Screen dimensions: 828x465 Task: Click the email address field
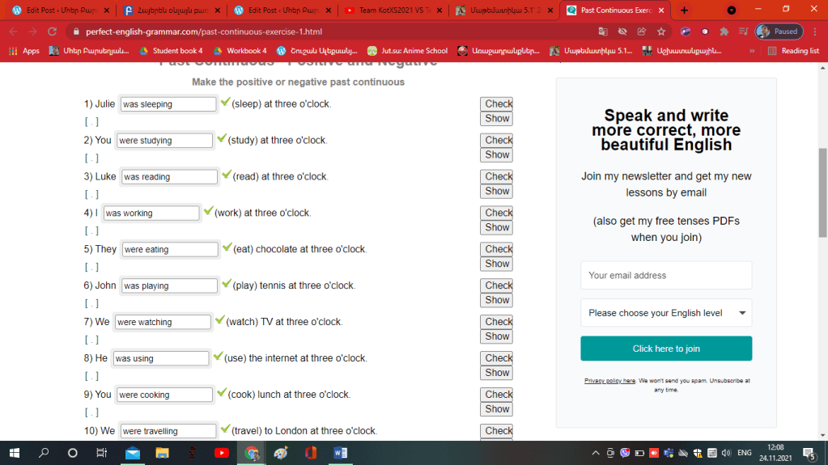click(x=665, y=275)
